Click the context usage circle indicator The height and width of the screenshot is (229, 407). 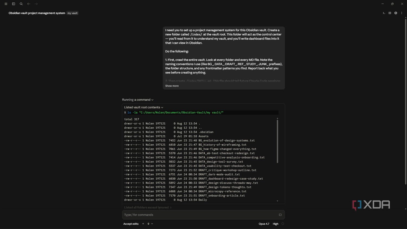(283, 224)
